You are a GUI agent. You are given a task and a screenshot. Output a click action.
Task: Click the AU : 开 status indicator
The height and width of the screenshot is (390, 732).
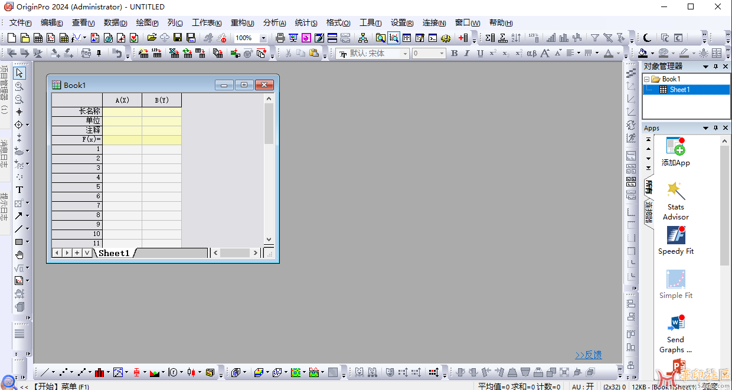coord(583,386)
